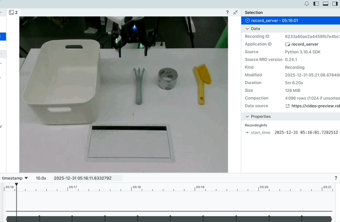Open the timestamp timeline dropdown

coord(15,178)
